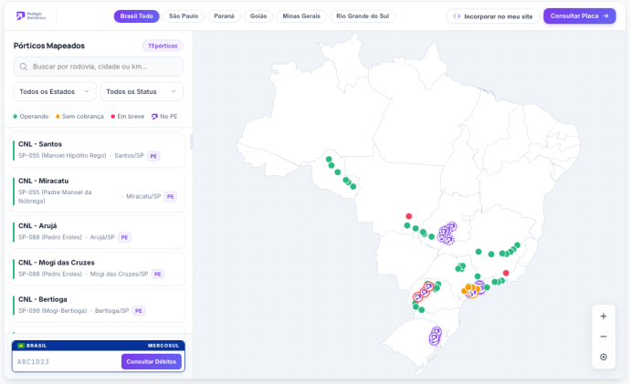
Task: Click the lone red marker in Mato Grosso
Action: (x=409, y=216)
